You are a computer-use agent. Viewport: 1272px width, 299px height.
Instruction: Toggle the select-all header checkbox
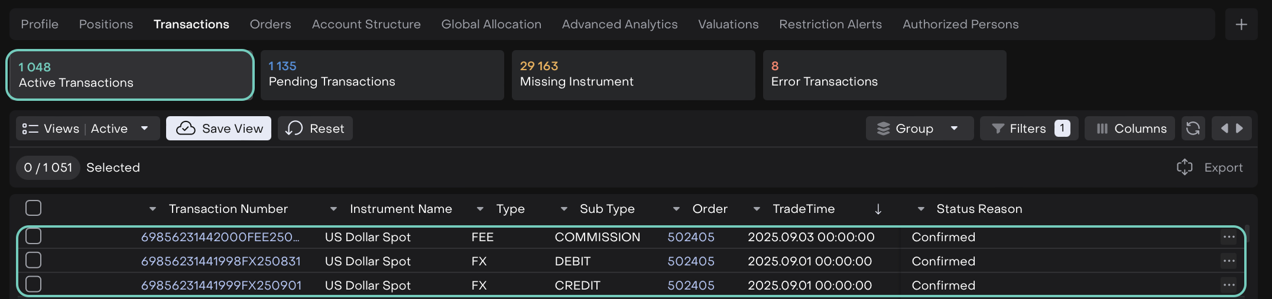(x=34, y=208)
